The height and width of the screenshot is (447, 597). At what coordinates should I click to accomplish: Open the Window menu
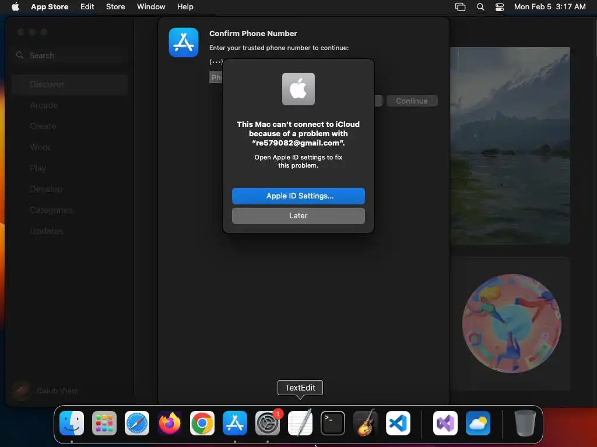[151, 6]
